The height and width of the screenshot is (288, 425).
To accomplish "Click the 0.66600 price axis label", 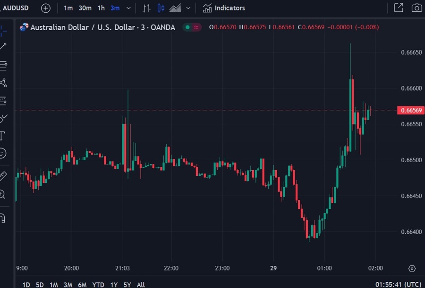I will pyautogui.click(x=411, y=88).
